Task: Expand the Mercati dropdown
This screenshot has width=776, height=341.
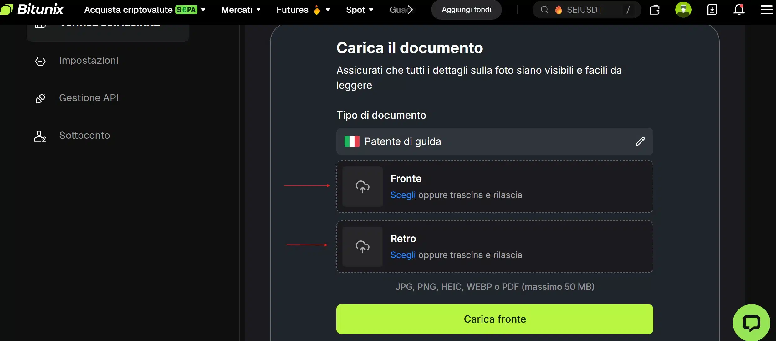Action: (241, 10)
